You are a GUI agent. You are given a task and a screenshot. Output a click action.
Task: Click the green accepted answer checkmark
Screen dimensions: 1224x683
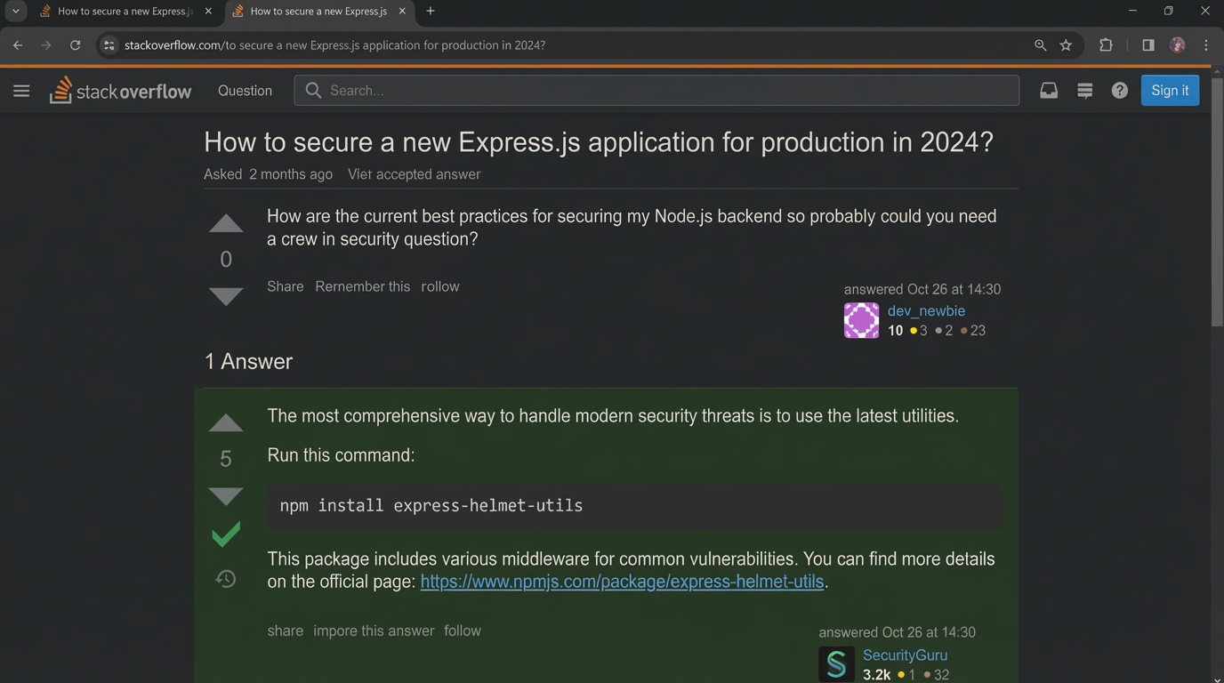[225, 534]
